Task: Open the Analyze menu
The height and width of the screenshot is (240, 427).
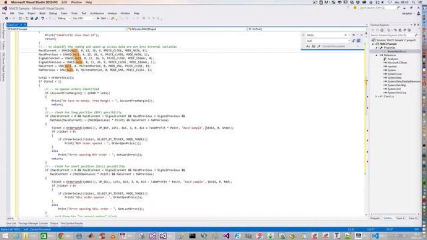Action: [112, 13]
